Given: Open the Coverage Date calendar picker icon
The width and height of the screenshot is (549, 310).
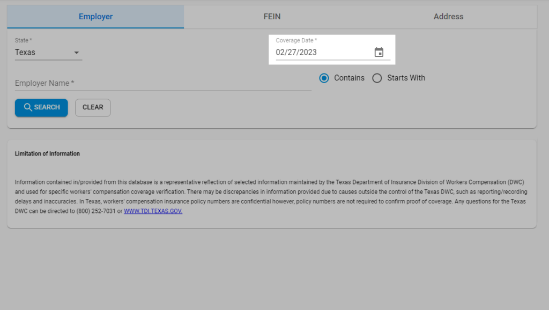Looking at the screenshot, I should (379, 52).
